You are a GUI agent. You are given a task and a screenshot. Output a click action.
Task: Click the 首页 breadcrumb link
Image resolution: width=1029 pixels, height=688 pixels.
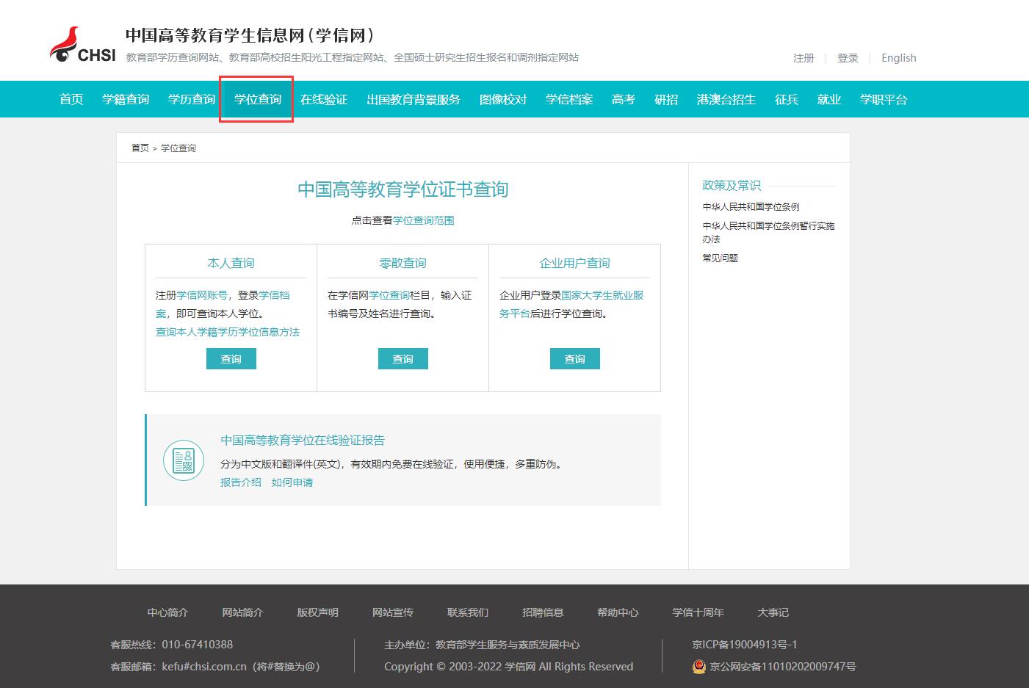(140, 148)
